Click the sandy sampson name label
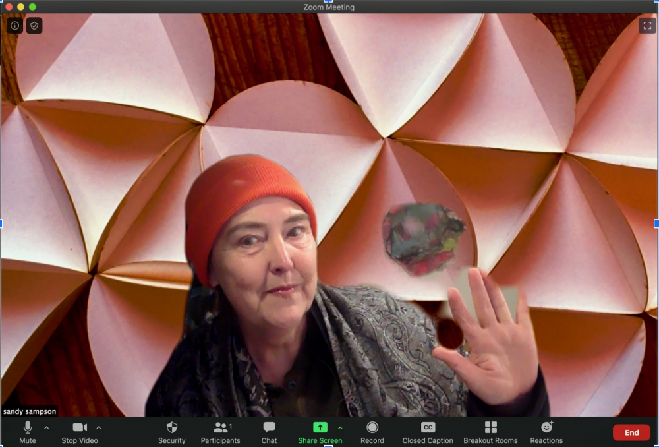This screenshot has height=447, width=659. pyautogui.click(x=30, y=411)
